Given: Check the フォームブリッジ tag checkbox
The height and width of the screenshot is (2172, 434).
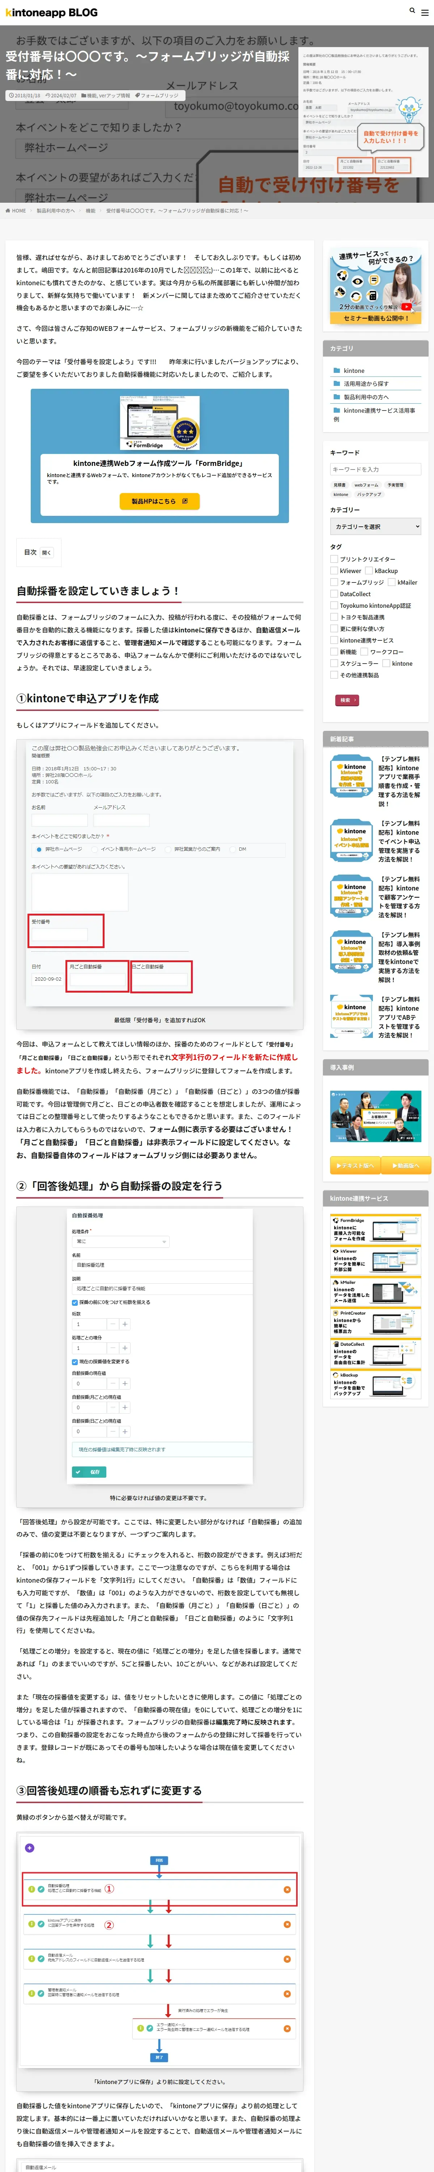Looking at the screenshot, I should [334, 582].
